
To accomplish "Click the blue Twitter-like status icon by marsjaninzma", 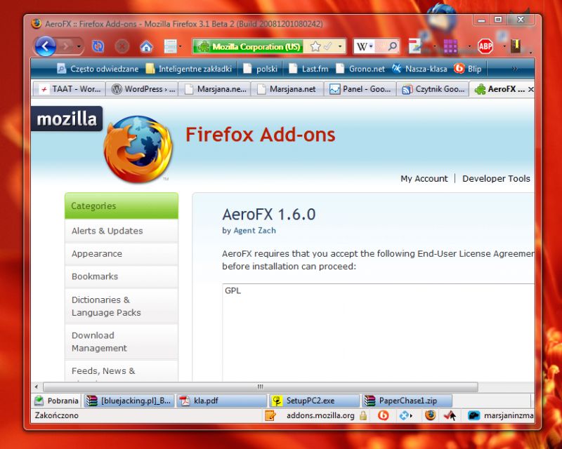I will [473, 415].
